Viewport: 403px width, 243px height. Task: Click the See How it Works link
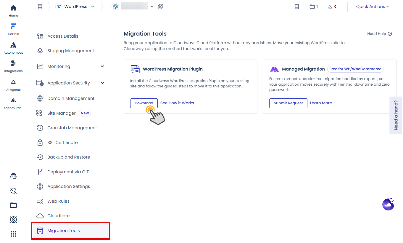[177, 103]
